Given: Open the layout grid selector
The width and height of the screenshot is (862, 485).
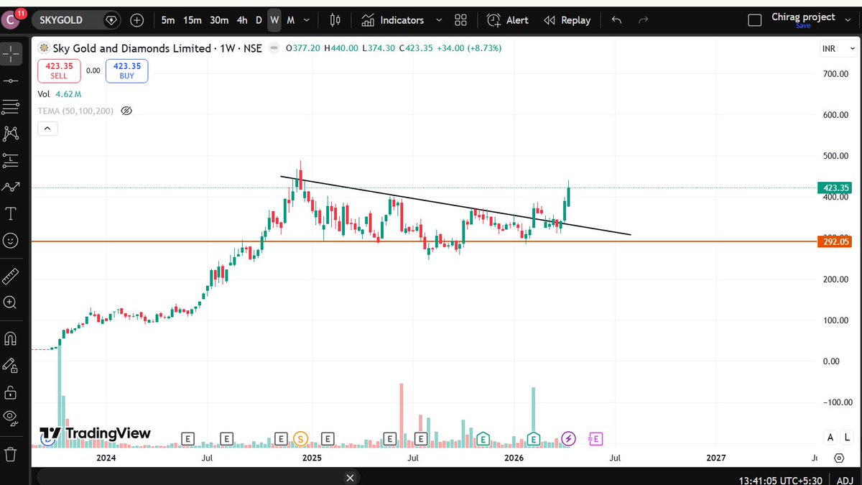Looking at the screenshot, I should click(x=460, y=20).
